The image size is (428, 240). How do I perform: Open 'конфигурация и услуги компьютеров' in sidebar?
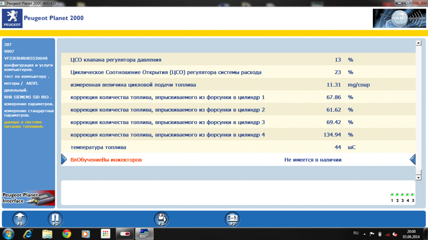[x=28, y=67]
